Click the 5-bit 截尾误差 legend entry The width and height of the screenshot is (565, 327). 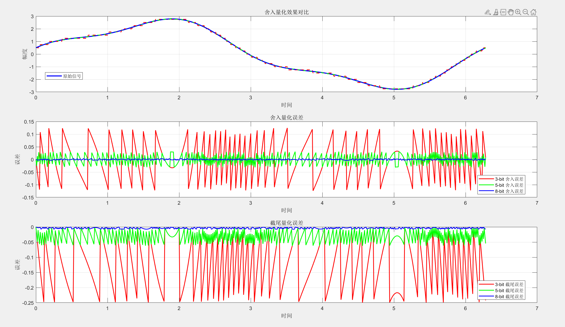(x=509, y=290)
